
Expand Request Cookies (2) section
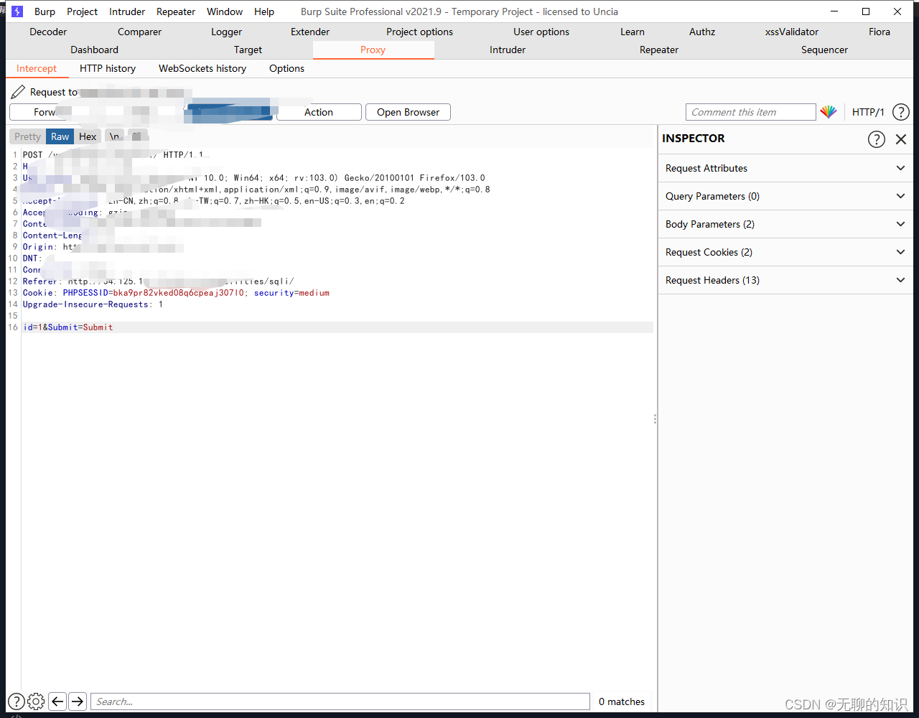click(785, 252)
